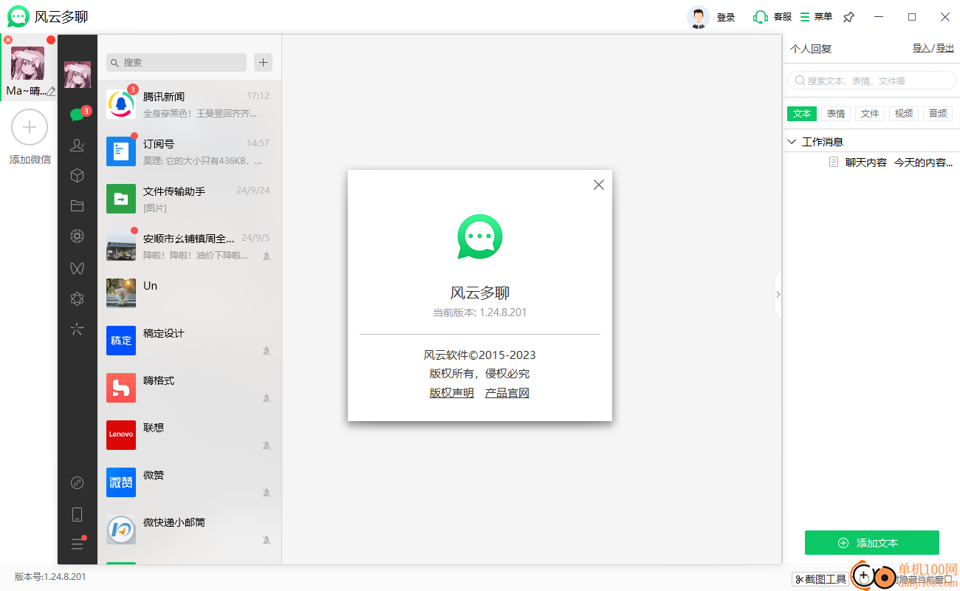Open the chats icon in WeChat sidebar
Image resolution: width=960 pixels, height=591 pixels.
pyautogui.click(x=77, y=115)
